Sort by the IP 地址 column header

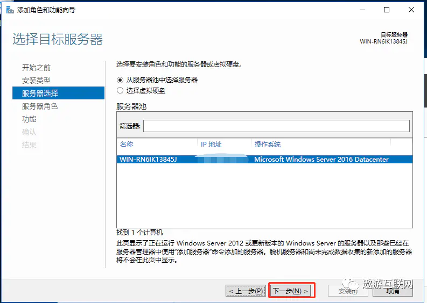211,145
